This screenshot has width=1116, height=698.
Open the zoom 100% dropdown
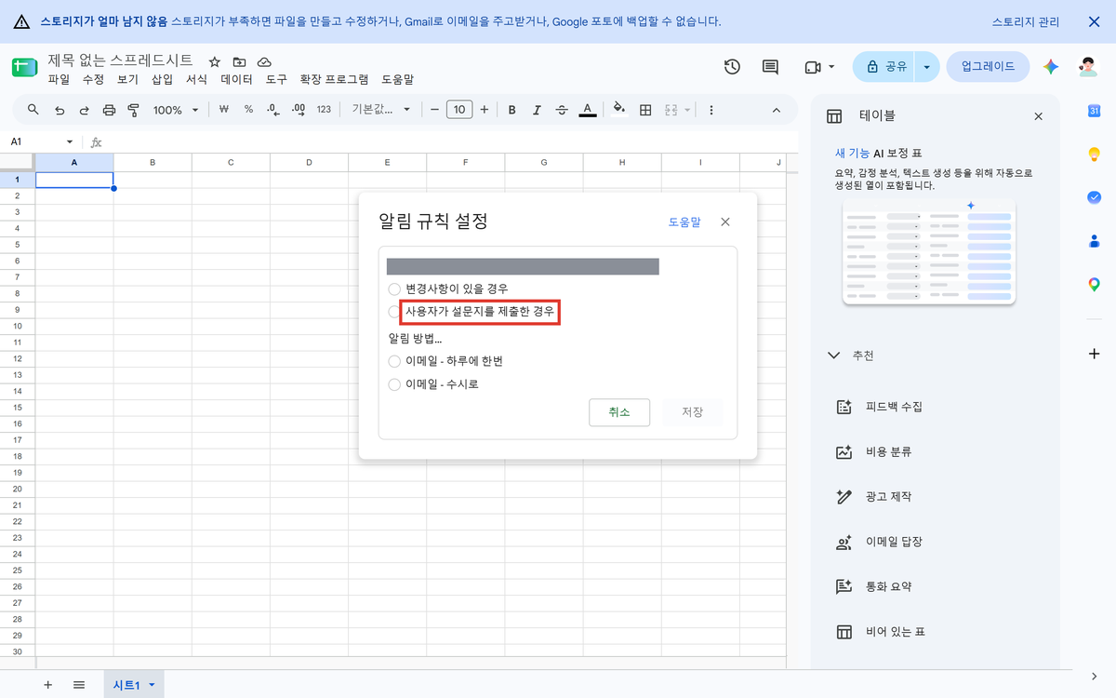pyautogui.click(x=175, y=110)
